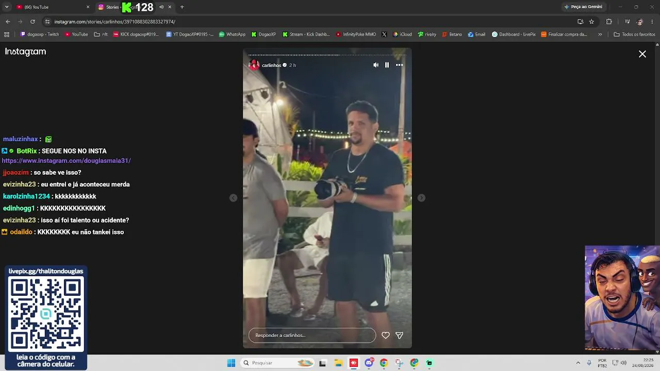Click the livepix QR code

click(x=46, y=313)
